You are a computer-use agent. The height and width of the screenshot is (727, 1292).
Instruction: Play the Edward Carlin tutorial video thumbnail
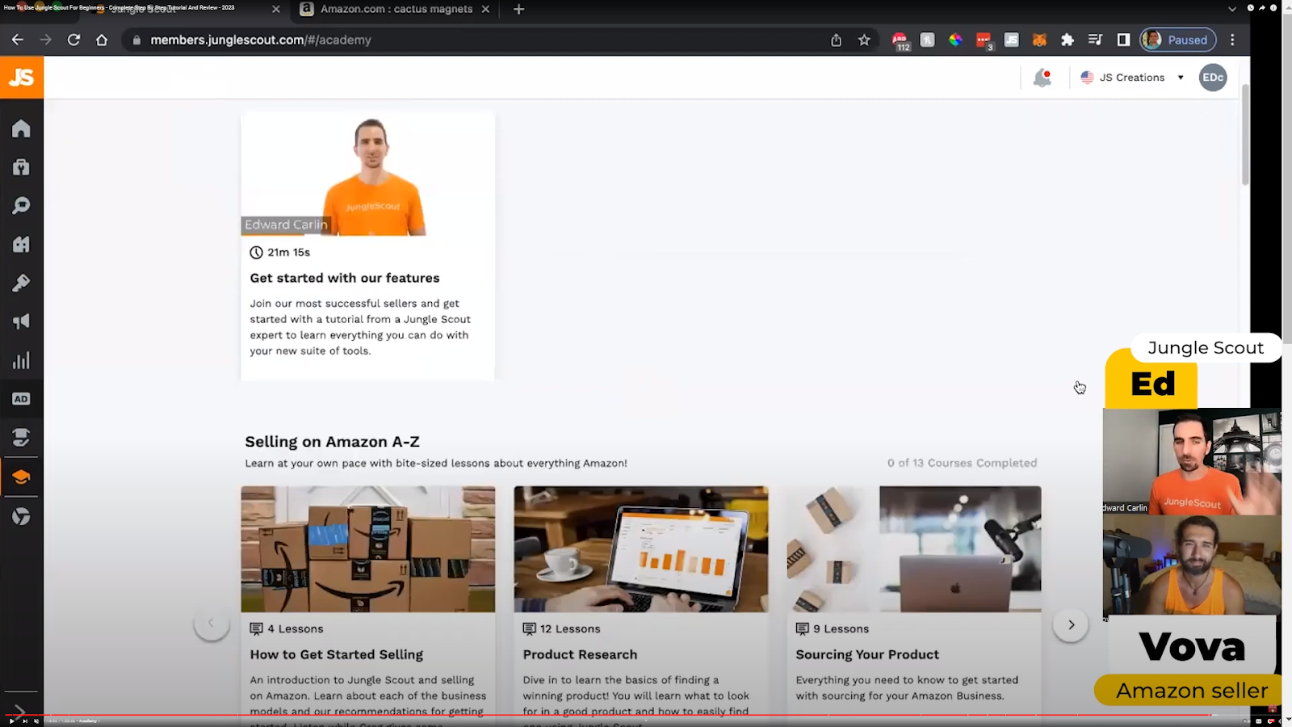tap(367, 174)
